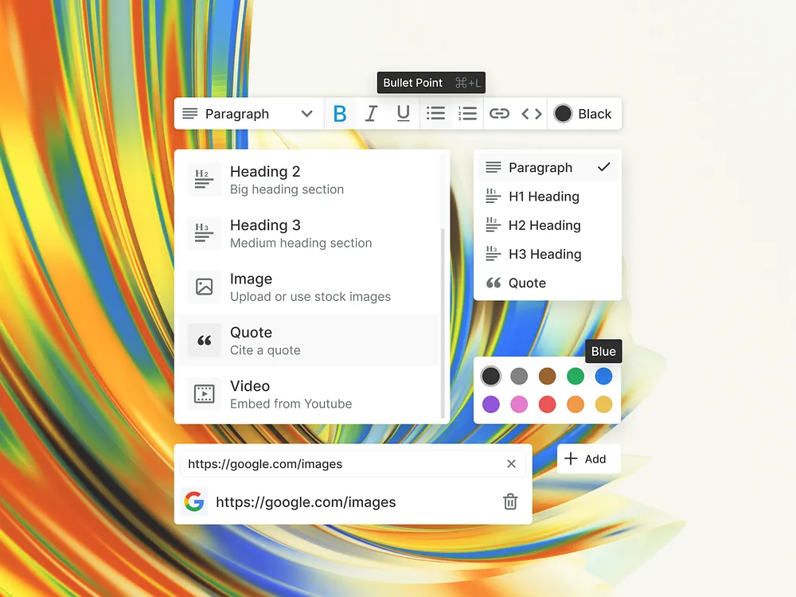Select the numbered list icon
Image resolution: width=796 pixels, height=597 pixels.
coord(467,113)
